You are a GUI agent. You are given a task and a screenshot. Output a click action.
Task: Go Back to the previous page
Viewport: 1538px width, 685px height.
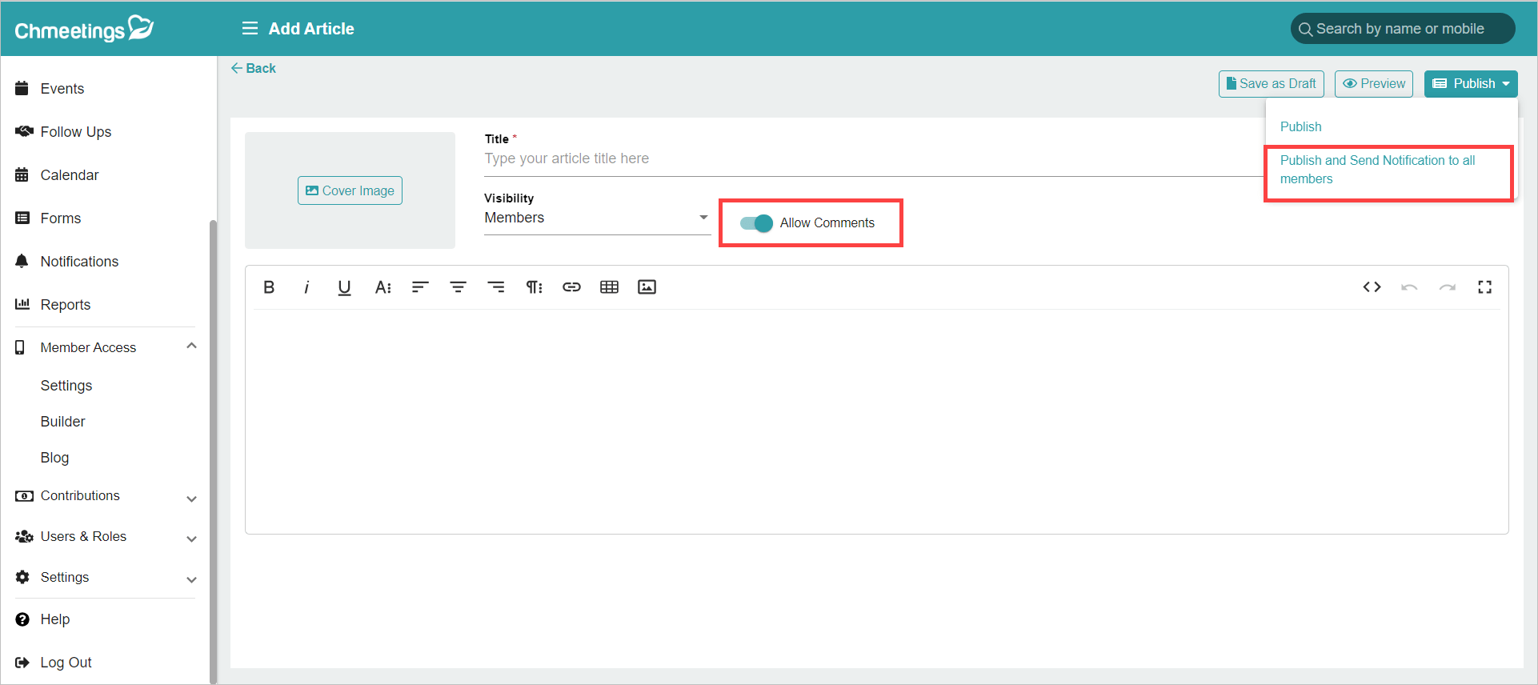(254, 69)
